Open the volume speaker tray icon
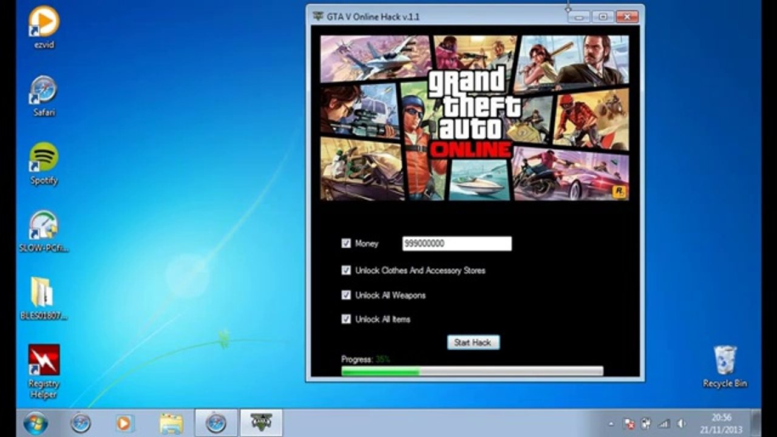This screenshot has height=437, width=777. coord(682,424)
